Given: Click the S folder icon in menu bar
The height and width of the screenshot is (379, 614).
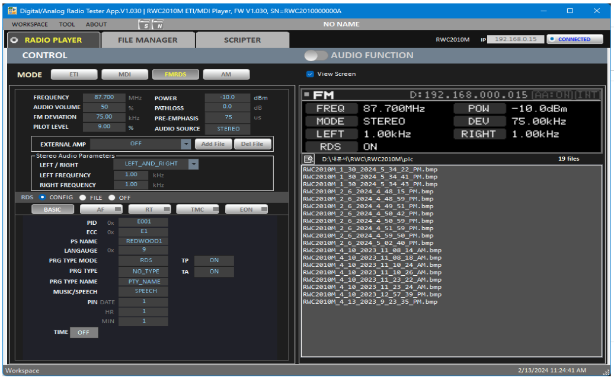Looking at the screenshot, I should [145, 25].
